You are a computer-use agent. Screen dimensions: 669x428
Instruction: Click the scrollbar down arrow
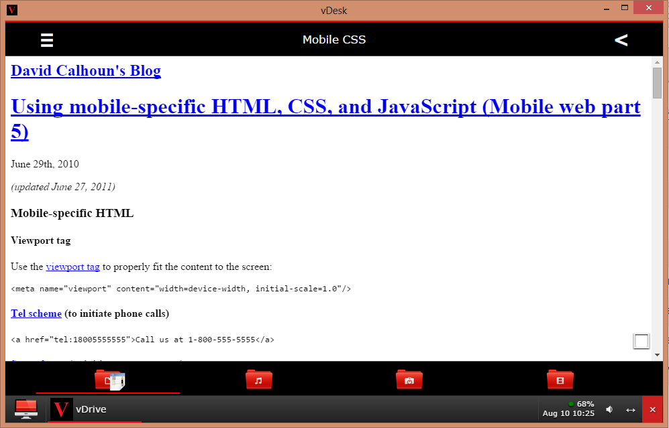657,355
